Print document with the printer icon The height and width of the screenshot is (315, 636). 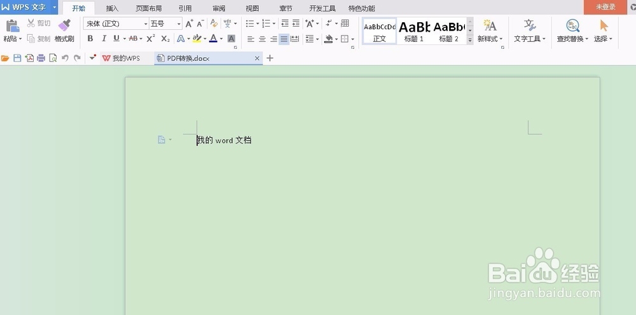click(41, 58)
